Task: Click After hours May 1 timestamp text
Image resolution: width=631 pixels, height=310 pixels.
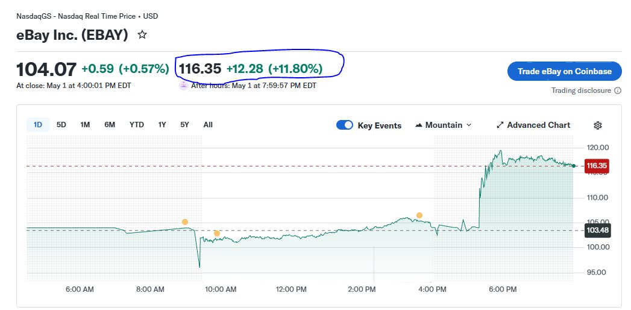Action: [254, 86]
